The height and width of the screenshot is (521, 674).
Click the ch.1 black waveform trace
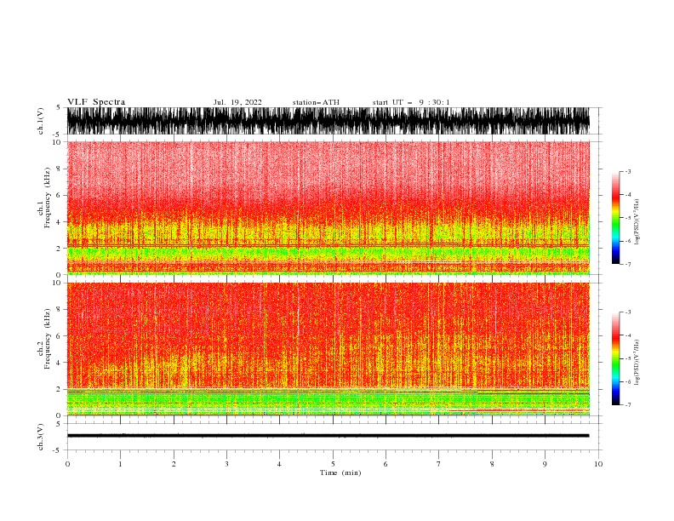click(328, 121)
